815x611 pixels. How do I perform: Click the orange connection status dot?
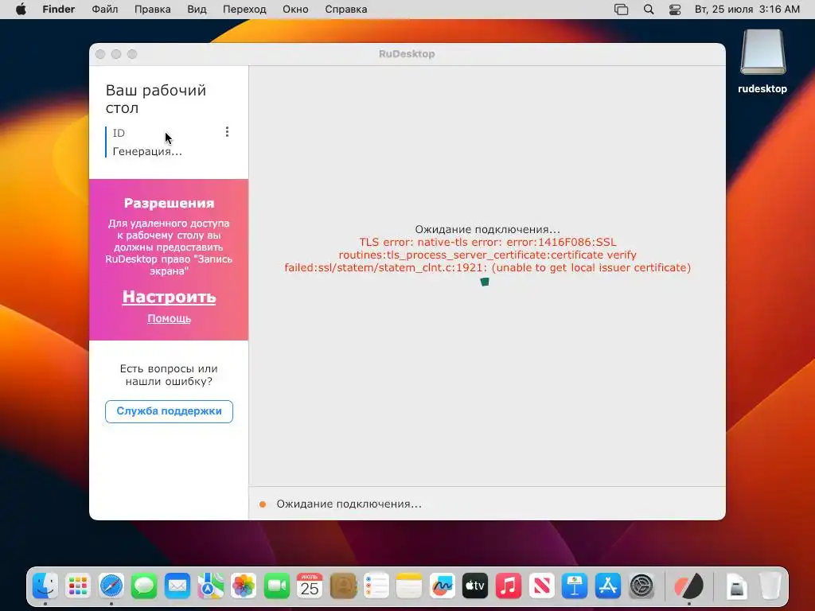click(263, 504)
